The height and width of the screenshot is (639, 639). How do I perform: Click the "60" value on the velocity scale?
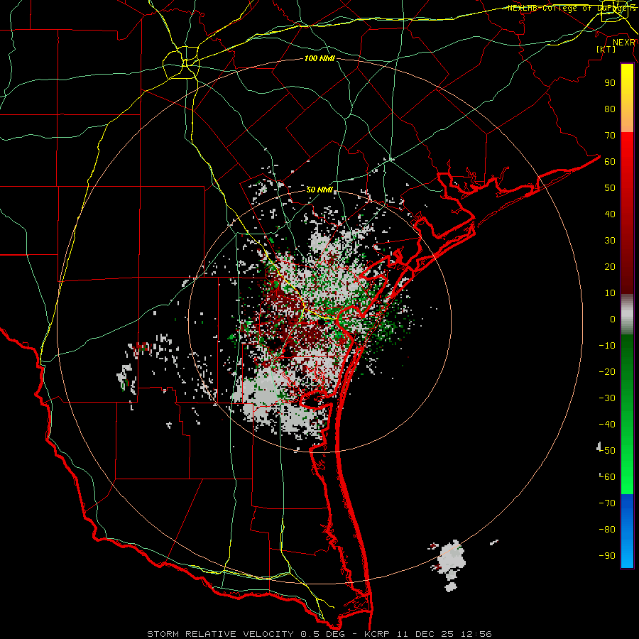coord(610,162)
